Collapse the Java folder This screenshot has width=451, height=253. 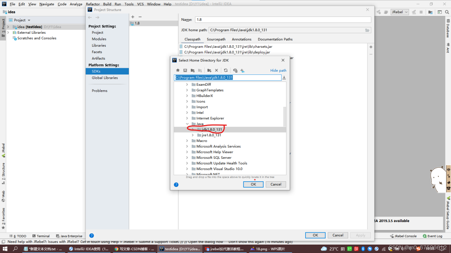pyautogui.click(x=187, y=124)
